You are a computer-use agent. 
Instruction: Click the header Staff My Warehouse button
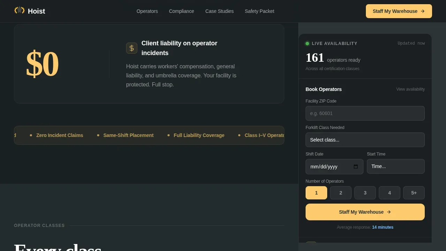399,11
